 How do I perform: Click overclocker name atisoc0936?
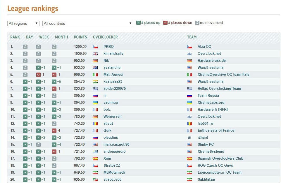(x=113, y=180)
